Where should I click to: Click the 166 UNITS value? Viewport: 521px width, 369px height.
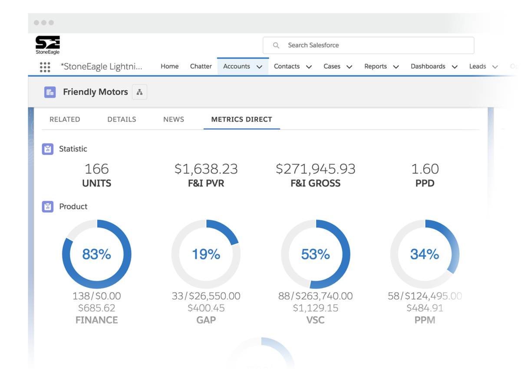(x=97, y=169)
